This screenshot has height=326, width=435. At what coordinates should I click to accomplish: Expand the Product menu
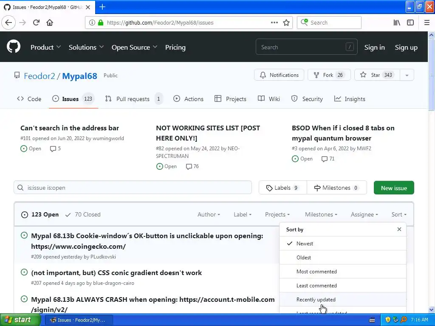(45, 48)
